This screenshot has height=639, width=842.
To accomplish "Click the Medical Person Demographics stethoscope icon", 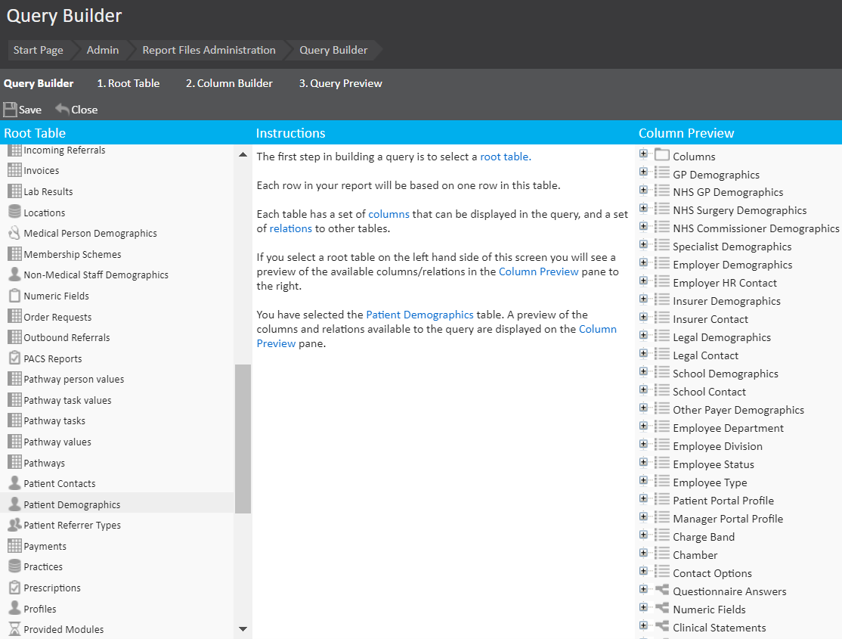I will click(14, 233).
